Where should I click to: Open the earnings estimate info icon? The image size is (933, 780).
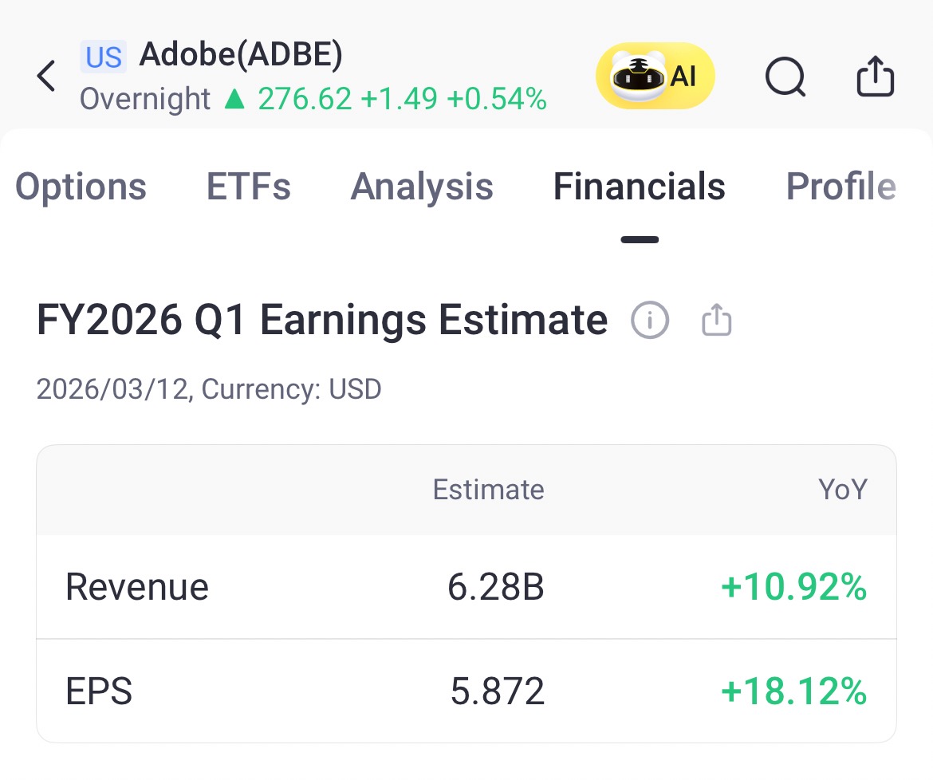pyautogui.click(x=650, y=321)
